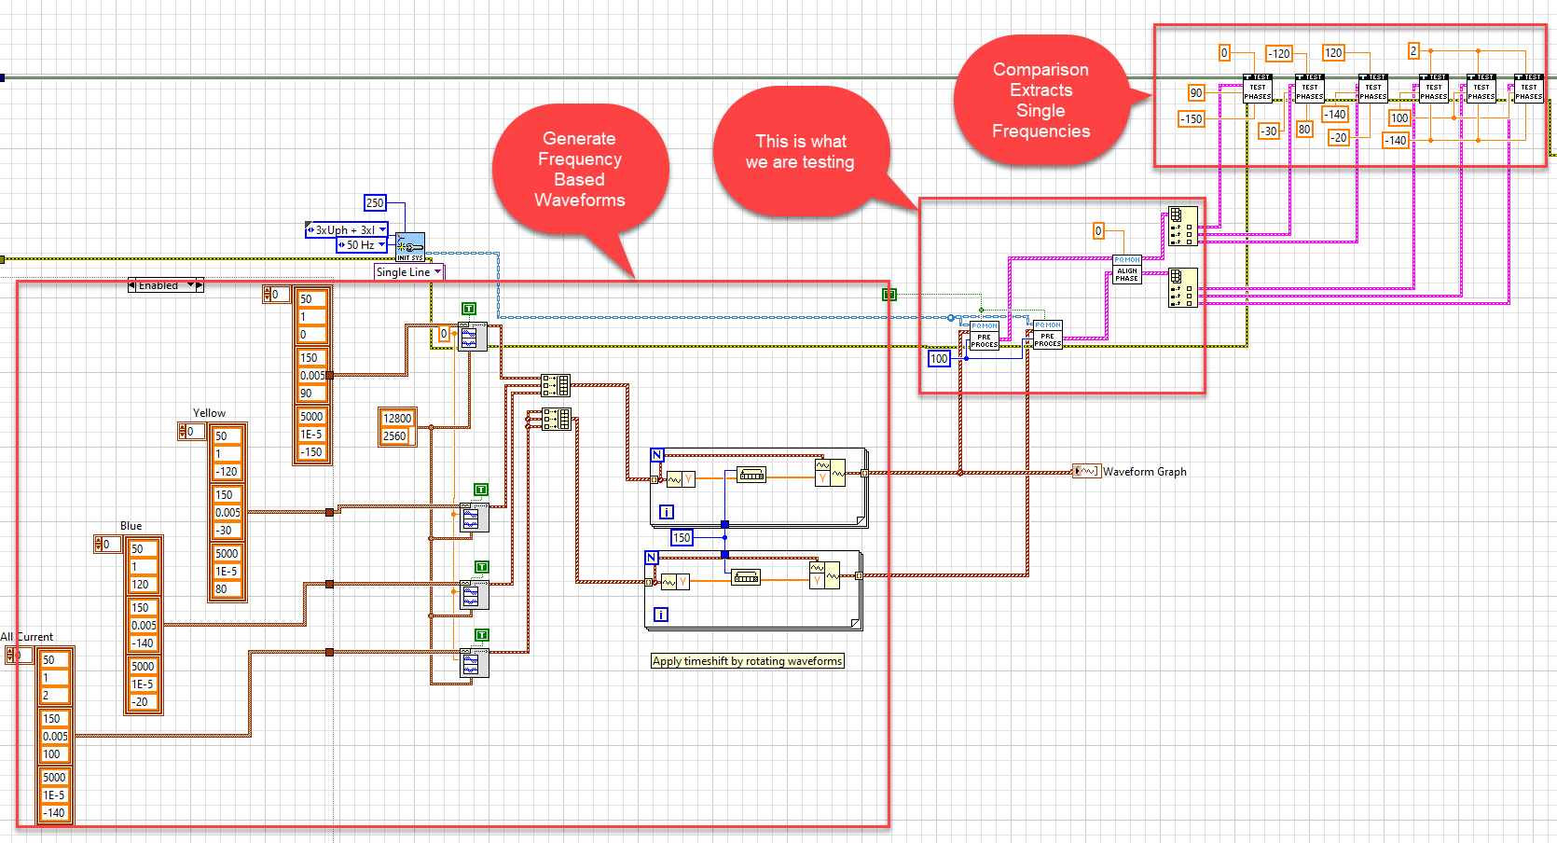Click the rightmost TEST PHASES subVI
This screenshot has height=843, width=1557.
tap(1528, 90)
